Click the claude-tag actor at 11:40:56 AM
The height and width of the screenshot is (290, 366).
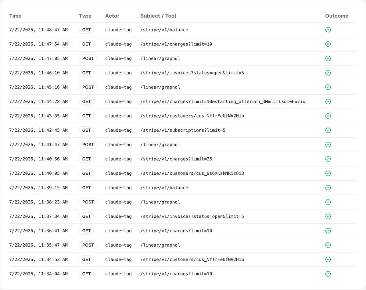point(118,159)
